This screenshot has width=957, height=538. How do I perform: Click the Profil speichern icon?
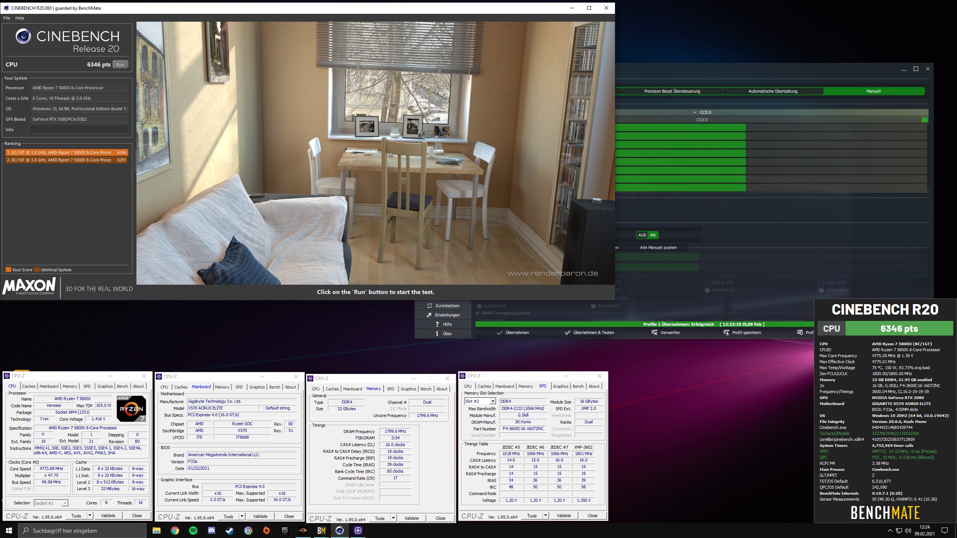726,333
